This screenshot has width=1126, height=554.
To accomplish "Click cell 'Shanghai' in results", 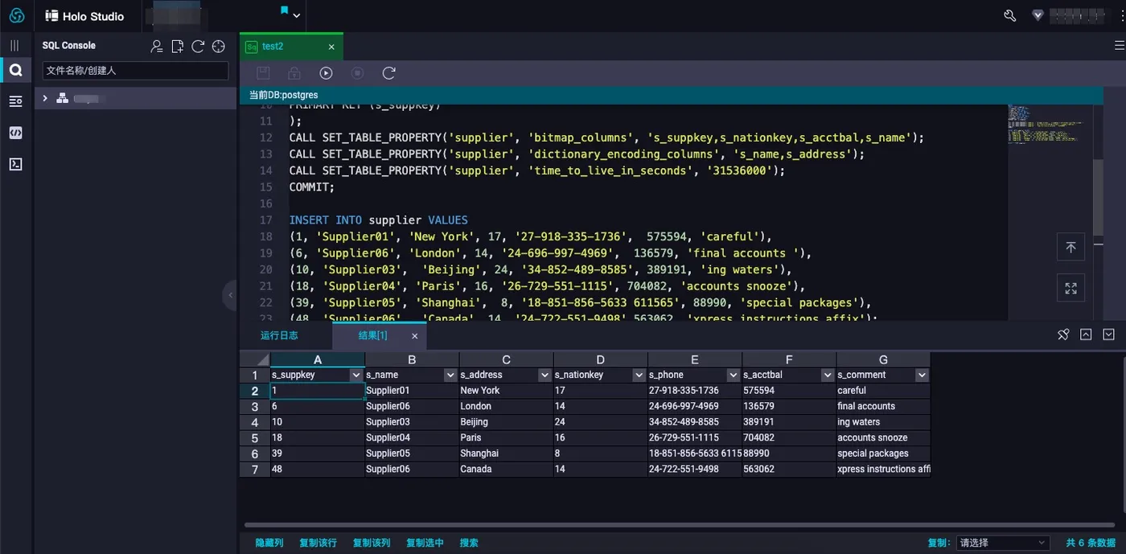I will click(x=506, y=453).
